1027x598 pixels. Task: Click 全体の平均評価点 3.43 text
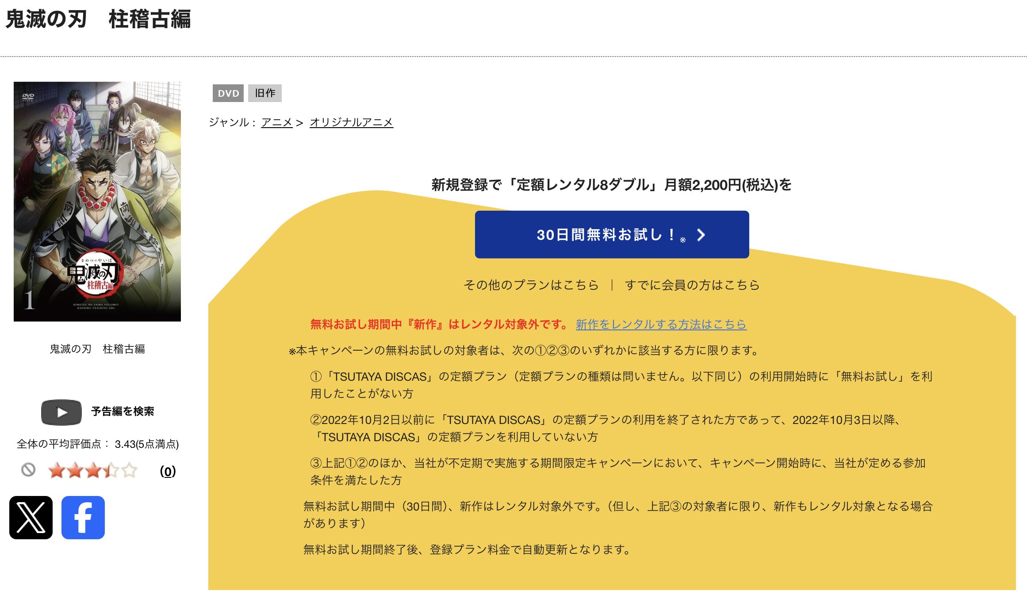[98, 444]
